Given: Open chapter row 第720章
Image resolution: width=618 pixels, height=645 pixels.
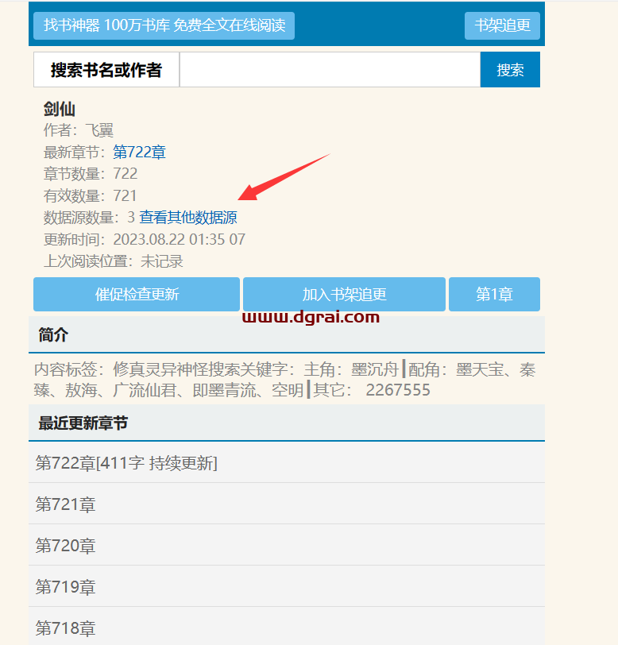Looking at the screenshot, I should click(287, 545).
